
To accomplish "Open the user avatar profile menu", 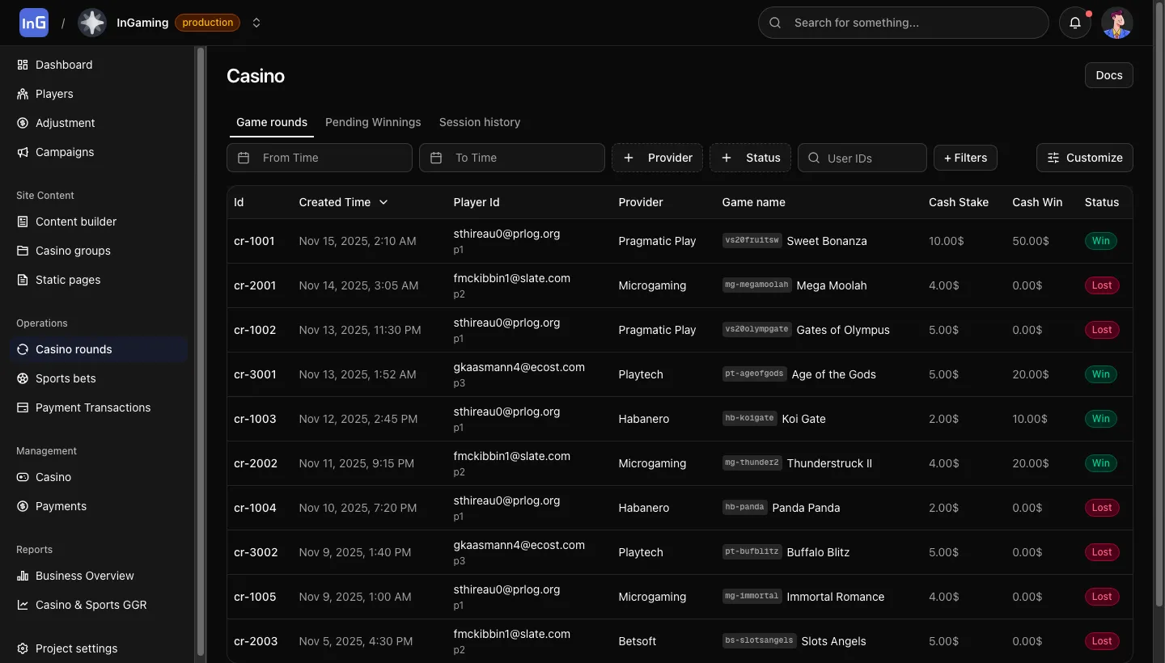I will (1117, 23).
